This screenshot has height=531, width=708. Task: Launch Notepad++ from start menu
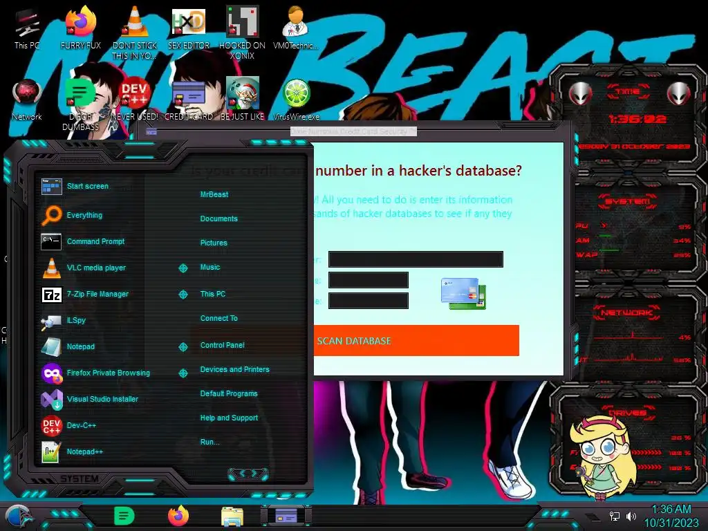tap(85, 451)
